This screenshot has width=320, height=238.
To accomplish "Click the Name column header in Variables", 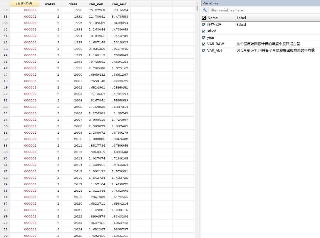I will 212,18.
